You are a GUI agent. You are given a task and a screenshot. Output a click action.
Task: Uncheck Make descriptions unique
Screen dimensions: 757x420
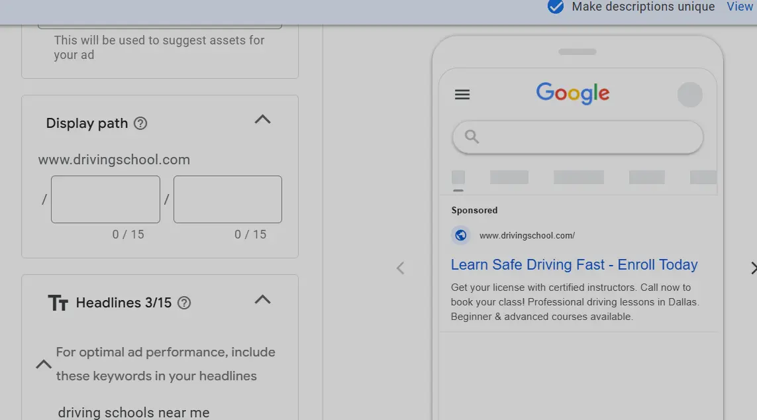coord(555,7)
